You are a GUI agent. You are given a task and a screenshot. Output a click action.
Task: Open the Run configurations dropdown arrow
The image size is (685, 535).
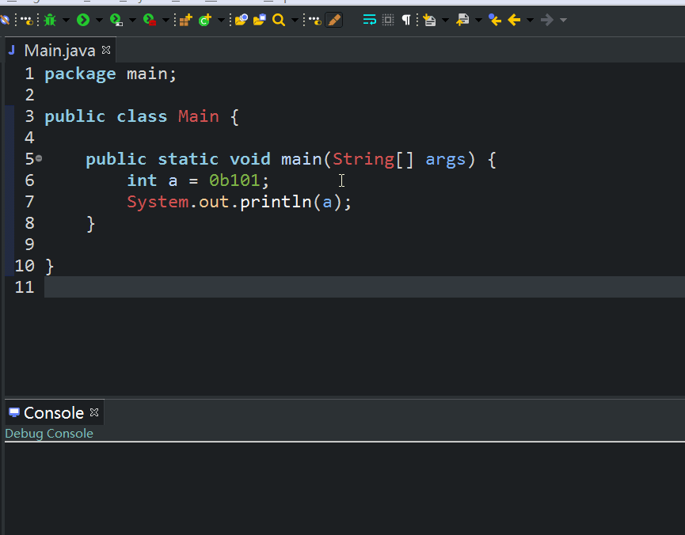[x=99, y=20]
